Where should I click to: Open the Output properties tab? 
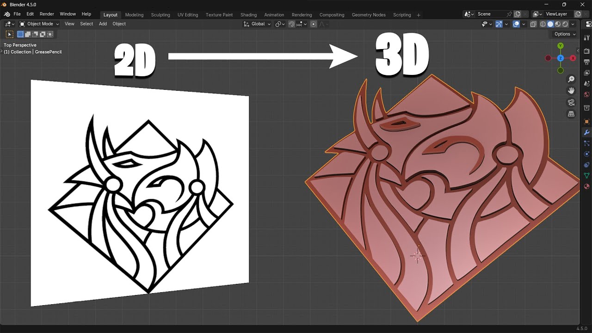(586, 62)
